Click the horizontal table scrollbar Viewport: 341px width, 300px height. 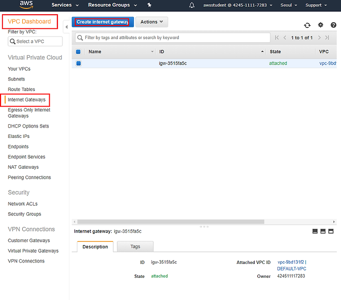pyautogui.click(x=170, y=222)
